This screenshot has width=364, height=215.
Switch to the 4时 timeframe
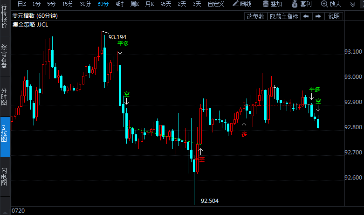[x=120, y=4]
